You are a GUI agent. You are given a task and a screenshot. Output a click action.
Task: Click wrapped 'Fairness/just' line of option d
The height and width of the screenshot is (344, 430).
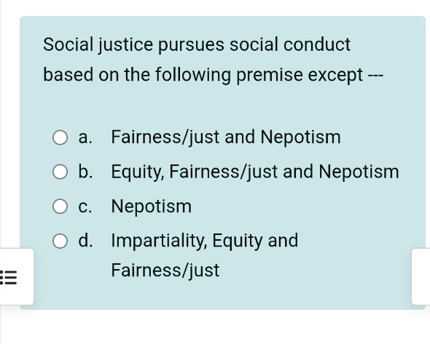click(165, 271)
